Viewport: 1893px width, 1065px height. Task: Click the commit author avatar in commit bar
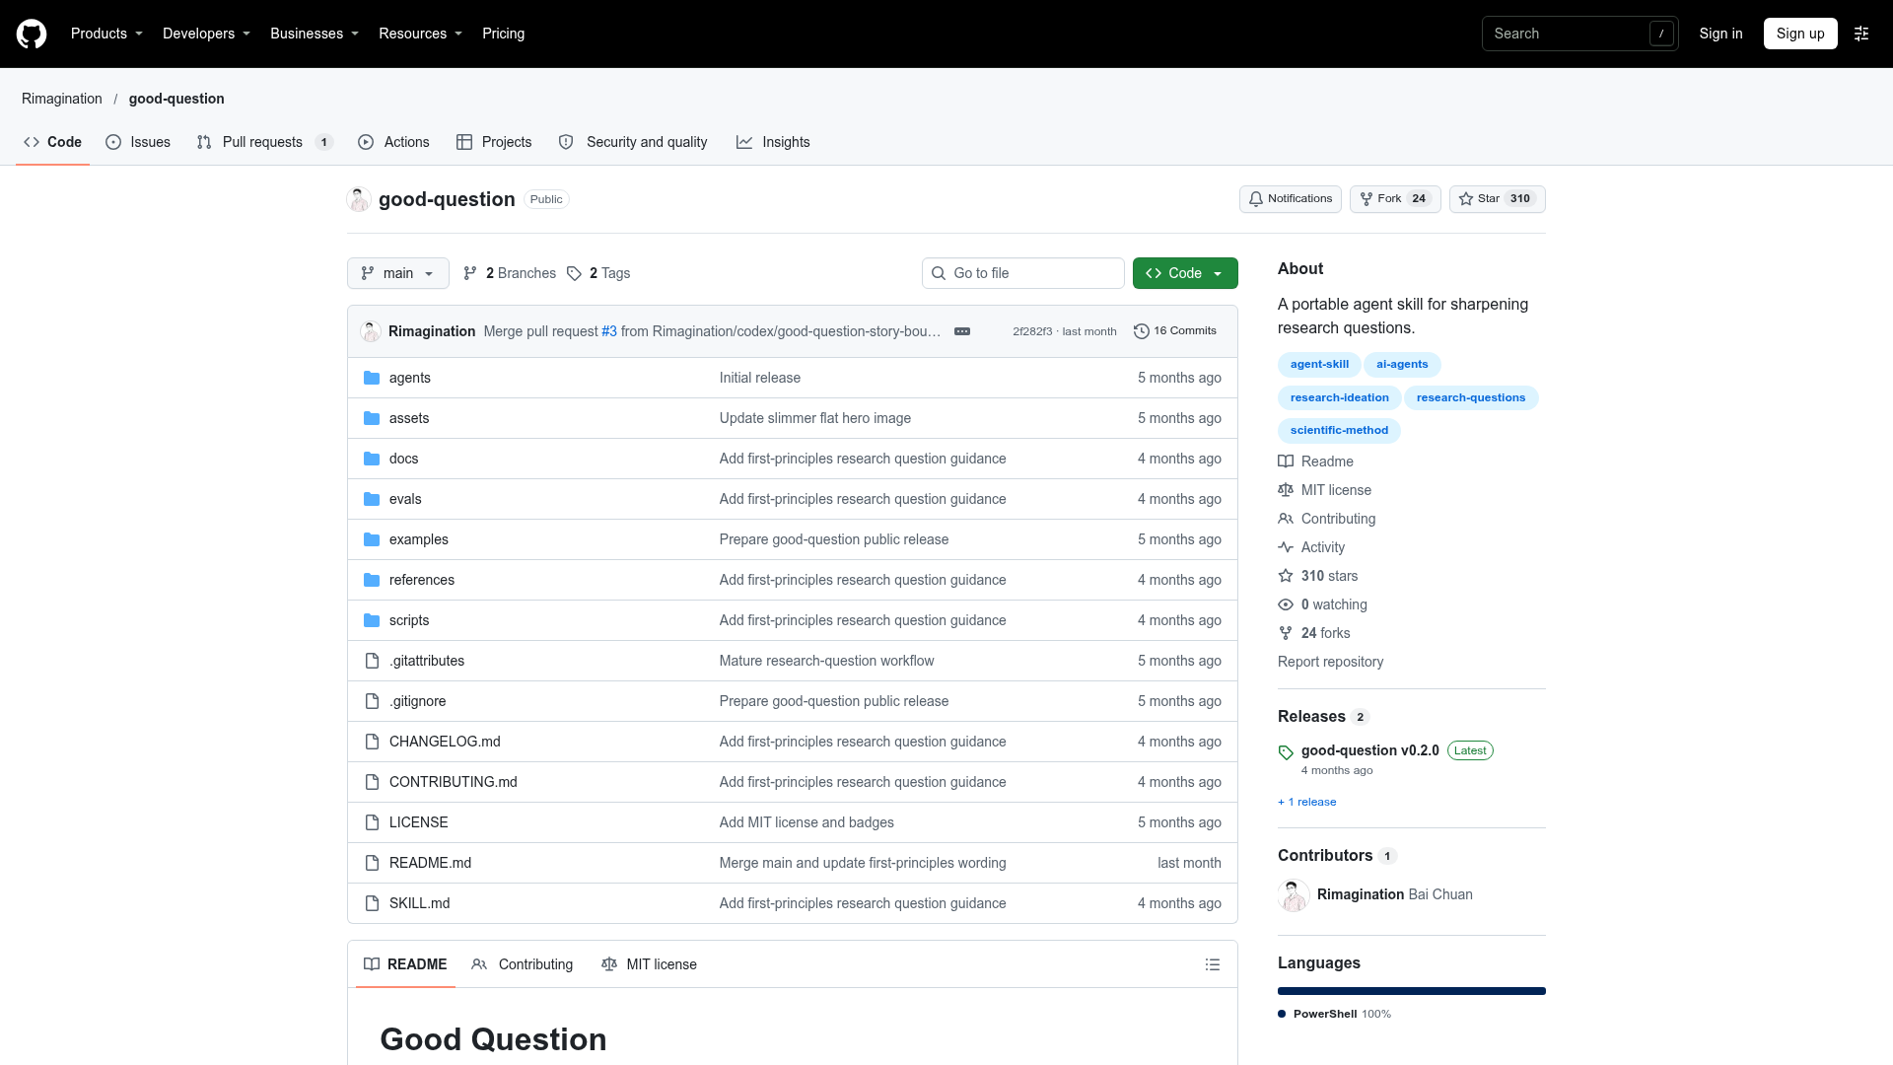coord(371,331)
